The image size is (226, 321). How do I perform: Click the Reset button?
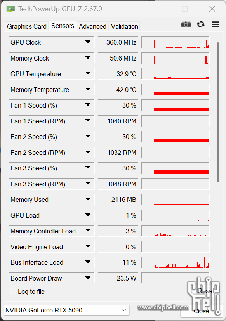pyautogui.click(x=206, y=291)
